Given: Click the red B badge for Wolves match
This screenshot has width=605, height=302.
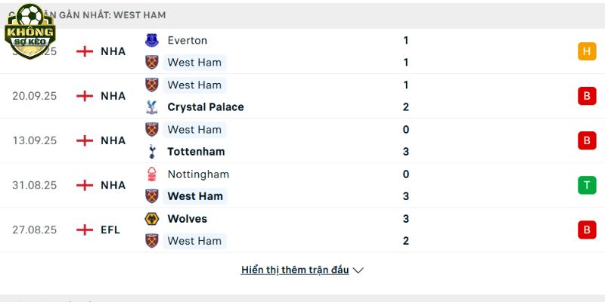Looking at the screenshot, I should point(587,230).
